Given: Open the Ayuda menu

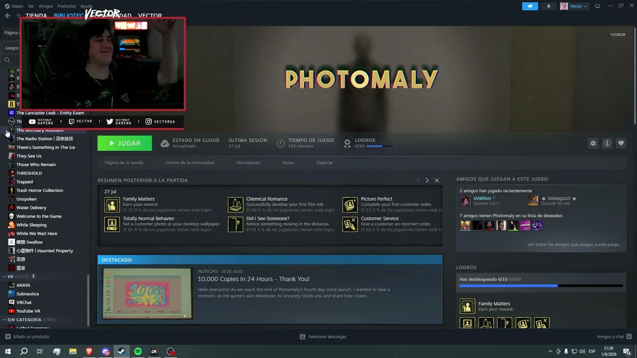Looking at the screenshot, I should pyautogui.click(x=86, y=6).
